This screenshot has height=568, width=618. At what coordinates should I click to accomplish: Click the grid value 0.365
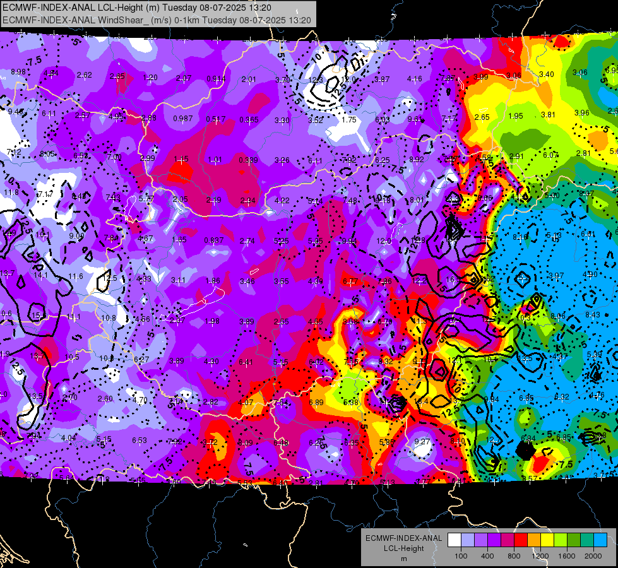(x=249, y=119)
